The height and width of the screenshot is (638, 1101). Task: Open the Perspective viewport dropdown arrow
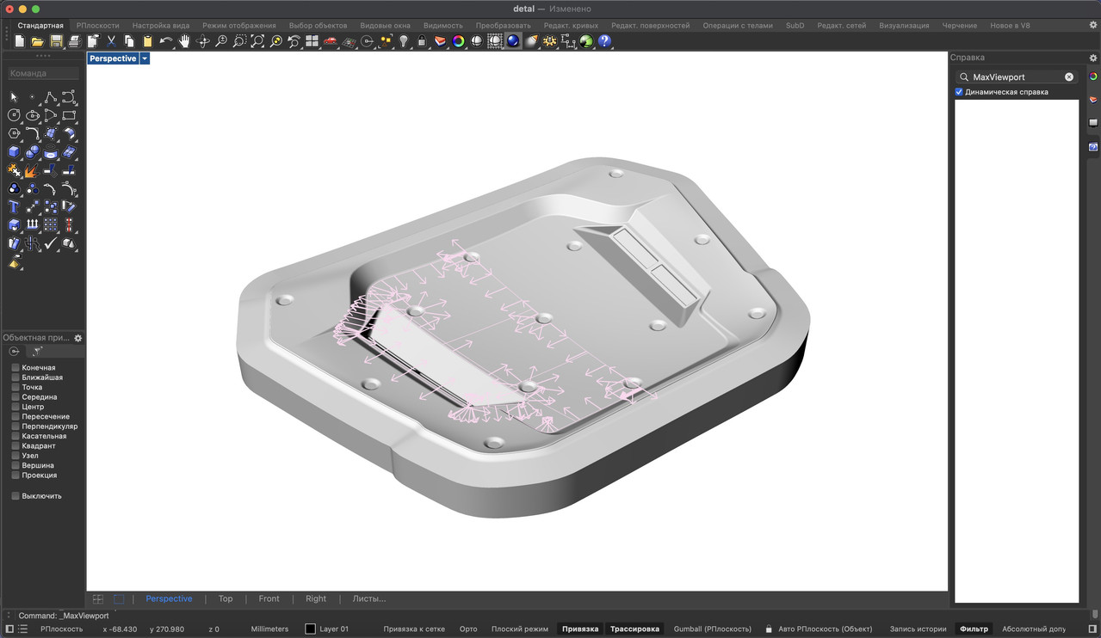(x=145, y=58)
